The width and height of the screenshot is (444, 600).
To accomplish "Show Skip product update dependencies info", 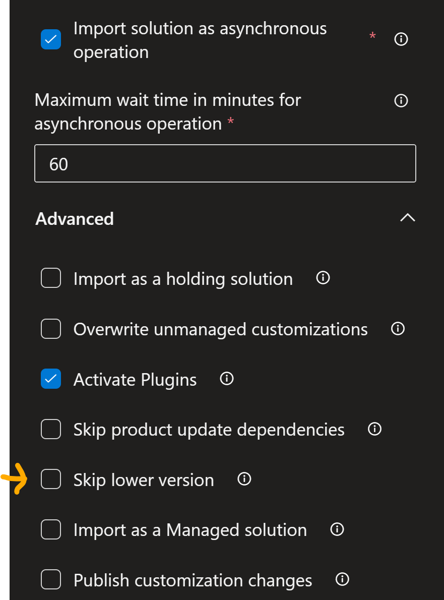I will [374, 429].
